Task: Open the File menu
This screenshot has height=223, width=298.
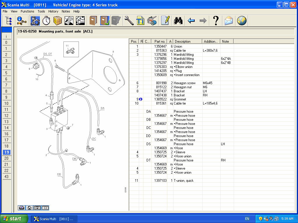Action: pos(5,11)
